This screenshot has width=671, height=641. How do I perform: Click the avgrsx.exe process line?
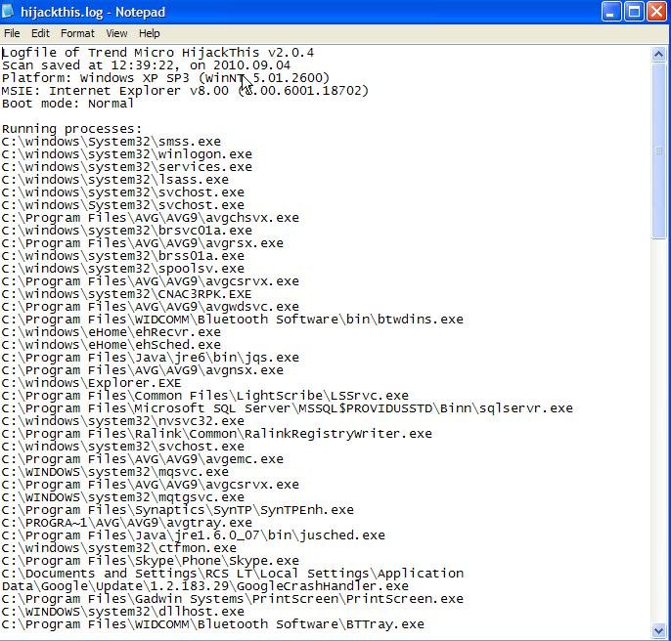coord(143,243)
